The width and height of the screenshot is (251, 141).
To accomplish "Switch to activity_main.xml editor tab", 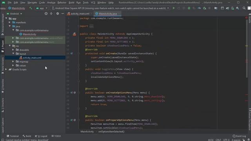I will 78,14.
